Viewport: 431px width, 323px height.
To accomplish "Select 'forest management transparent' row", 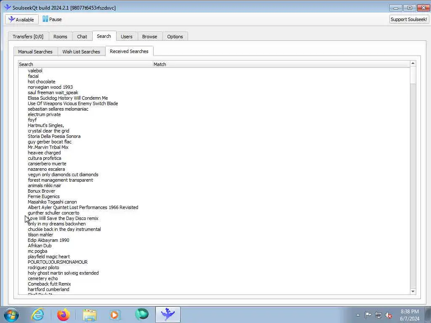I will click(x=61, y=180).
